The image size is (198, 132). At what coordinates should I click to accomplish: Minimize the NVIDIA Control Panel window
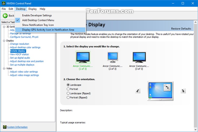pyautogui.click(x=173, y=3)
